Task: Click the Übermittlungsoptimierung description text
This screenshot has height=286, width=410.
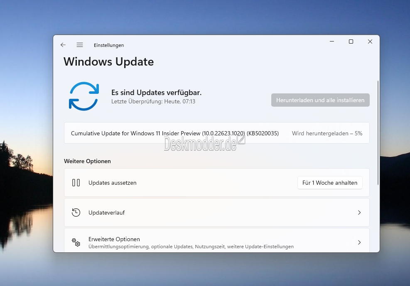Action: (x=191, y=247)
